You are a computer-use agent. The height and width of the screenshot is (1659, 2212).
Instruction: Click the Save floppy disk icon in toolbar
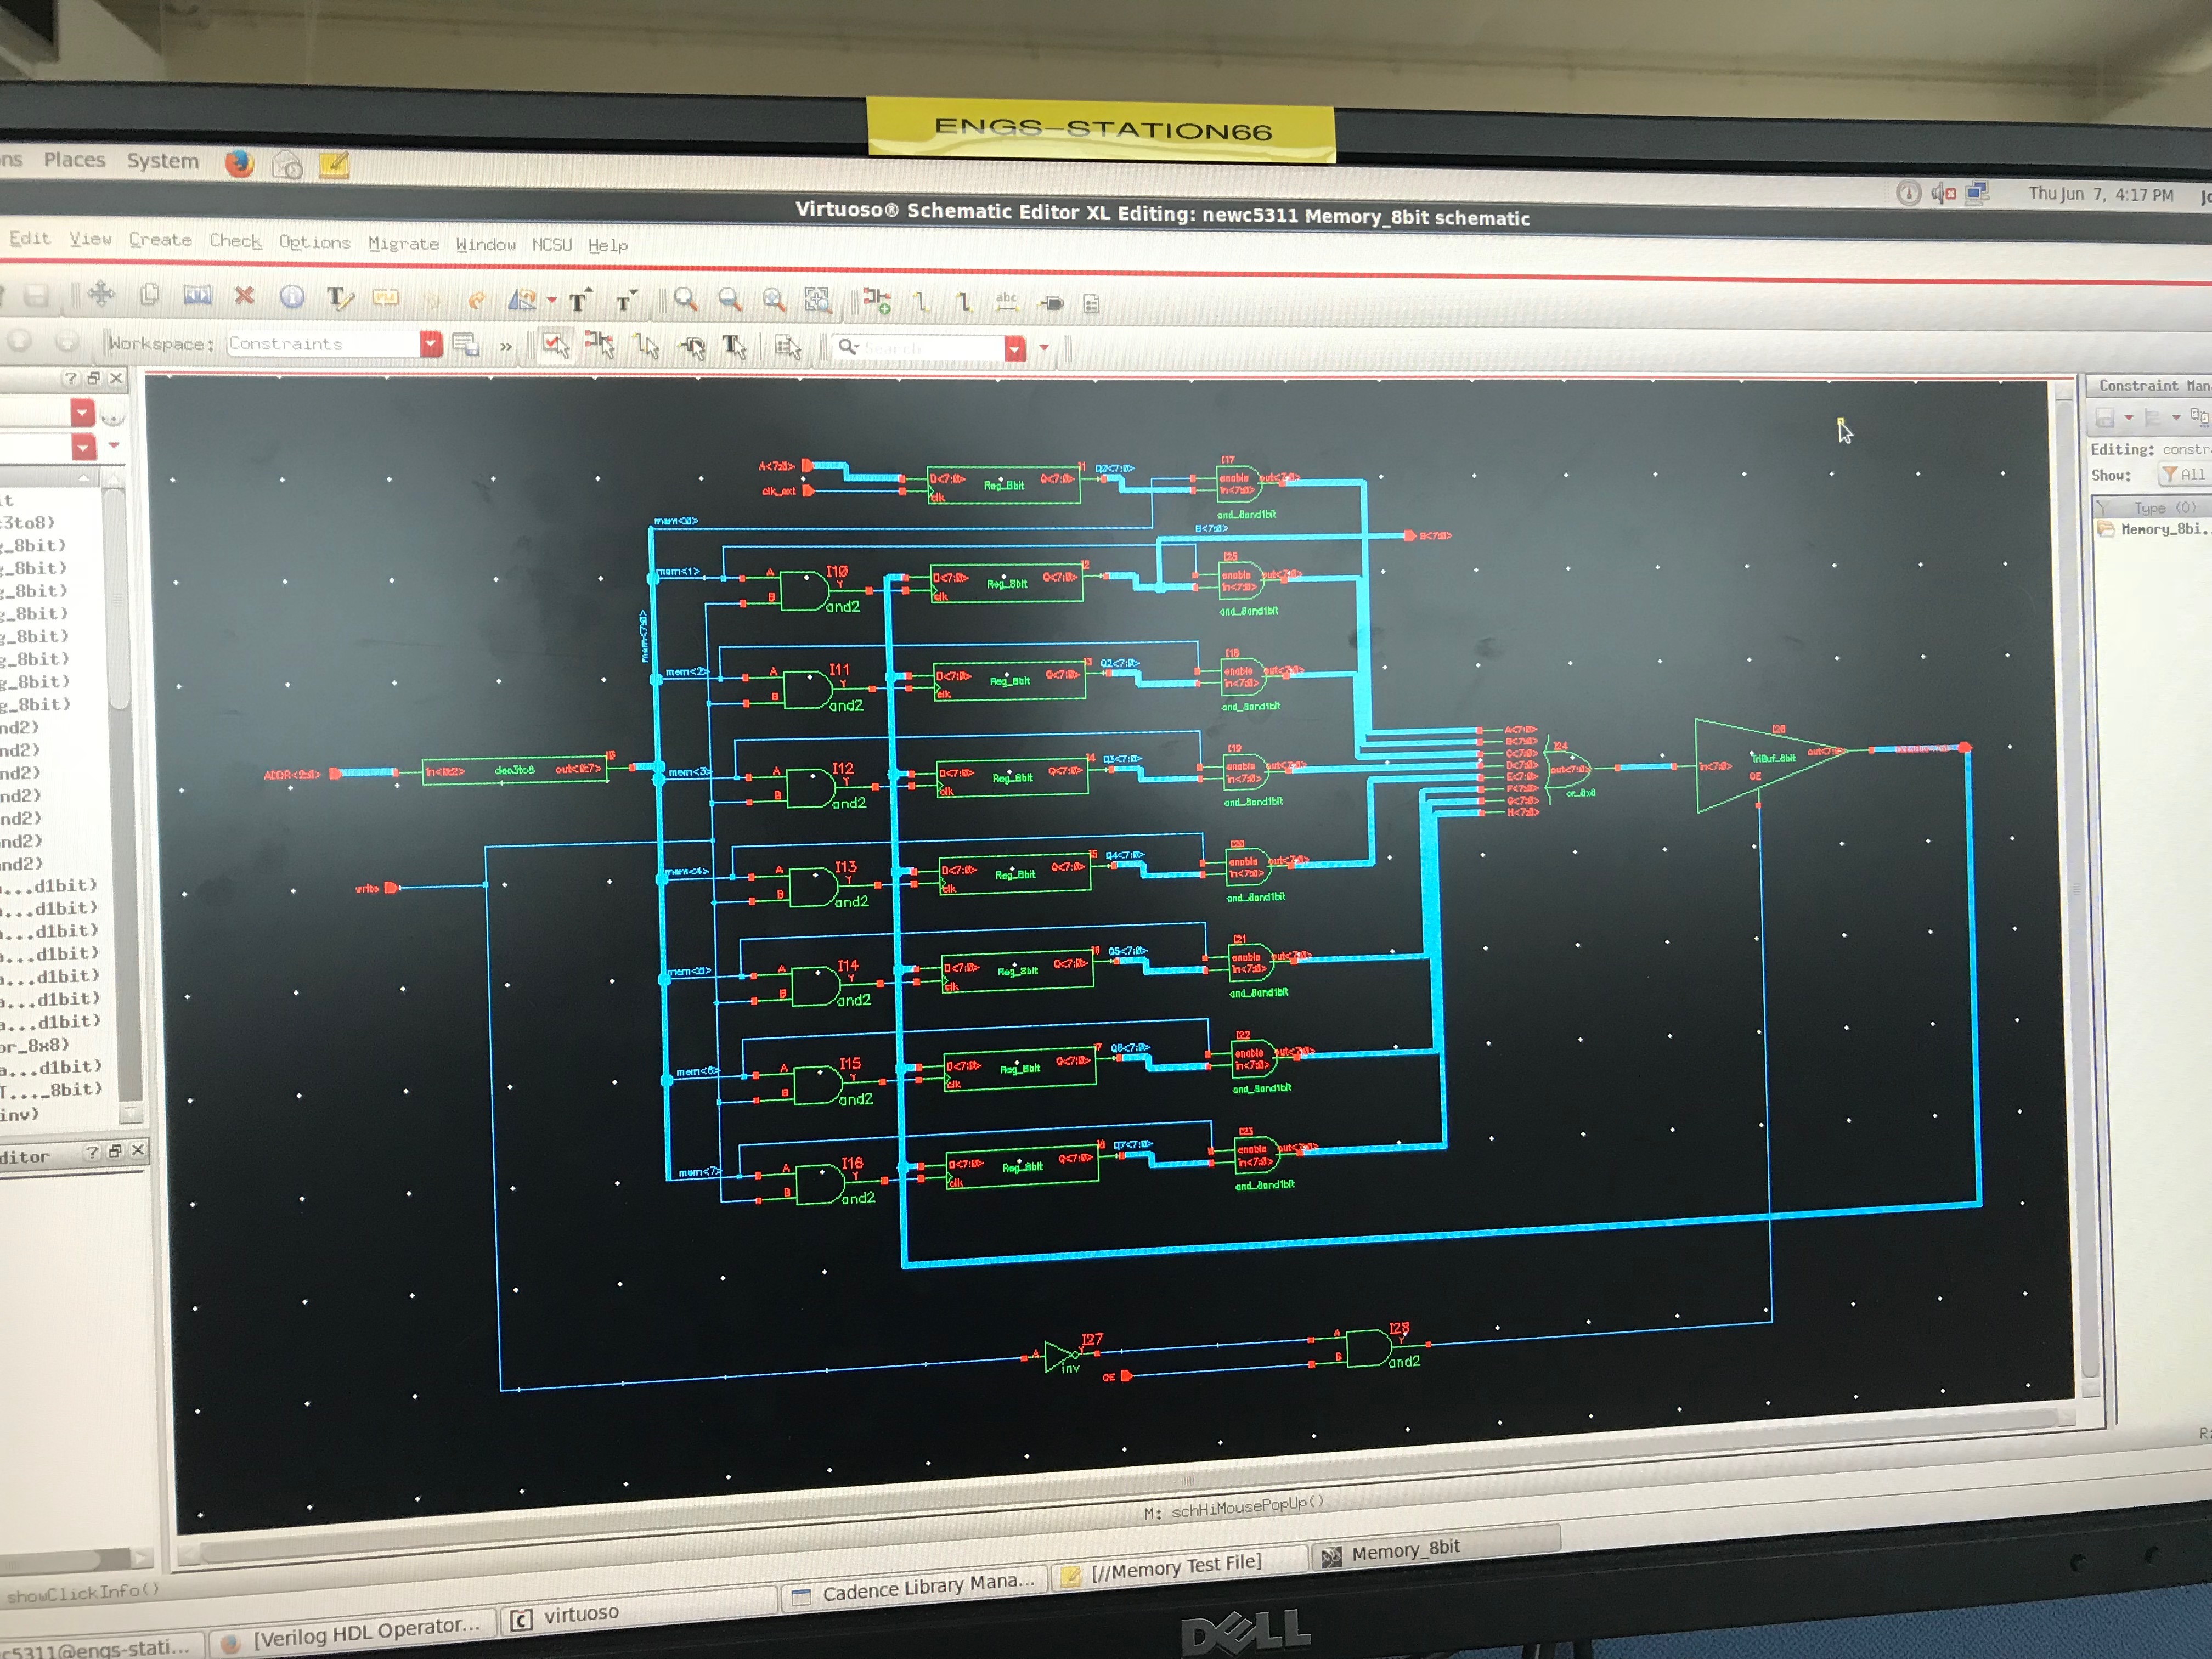point(37,295)
